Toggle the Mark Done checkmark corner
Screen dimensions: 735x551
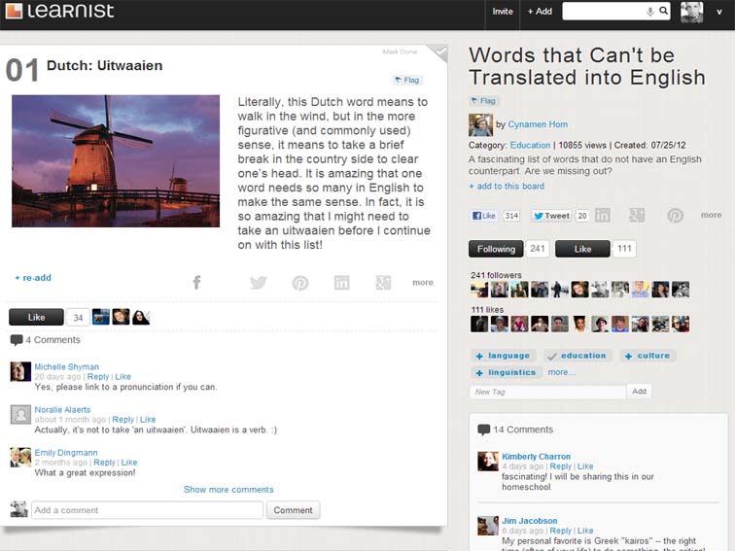439,52
